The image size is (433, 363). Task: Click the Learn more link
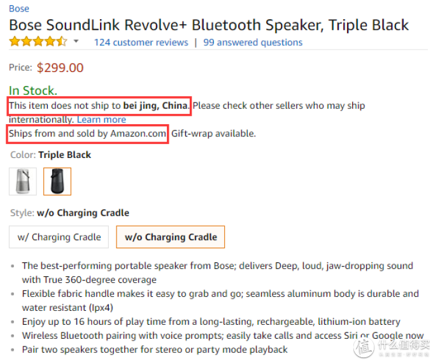coord(101,119)
